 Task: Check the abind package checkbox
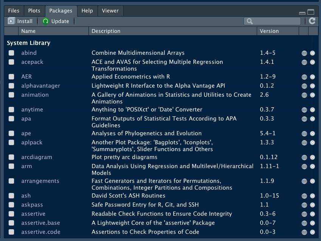tap(12, 53)
